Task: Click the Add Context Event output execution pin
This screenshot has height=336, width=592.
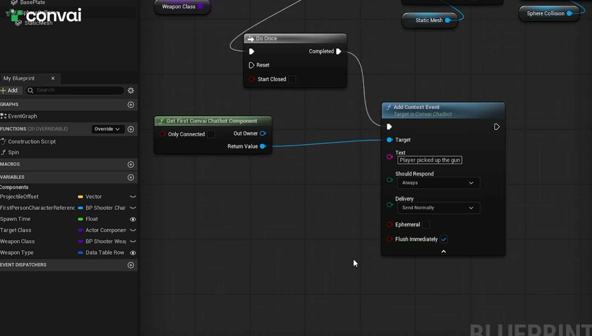Action: (497, 127)
